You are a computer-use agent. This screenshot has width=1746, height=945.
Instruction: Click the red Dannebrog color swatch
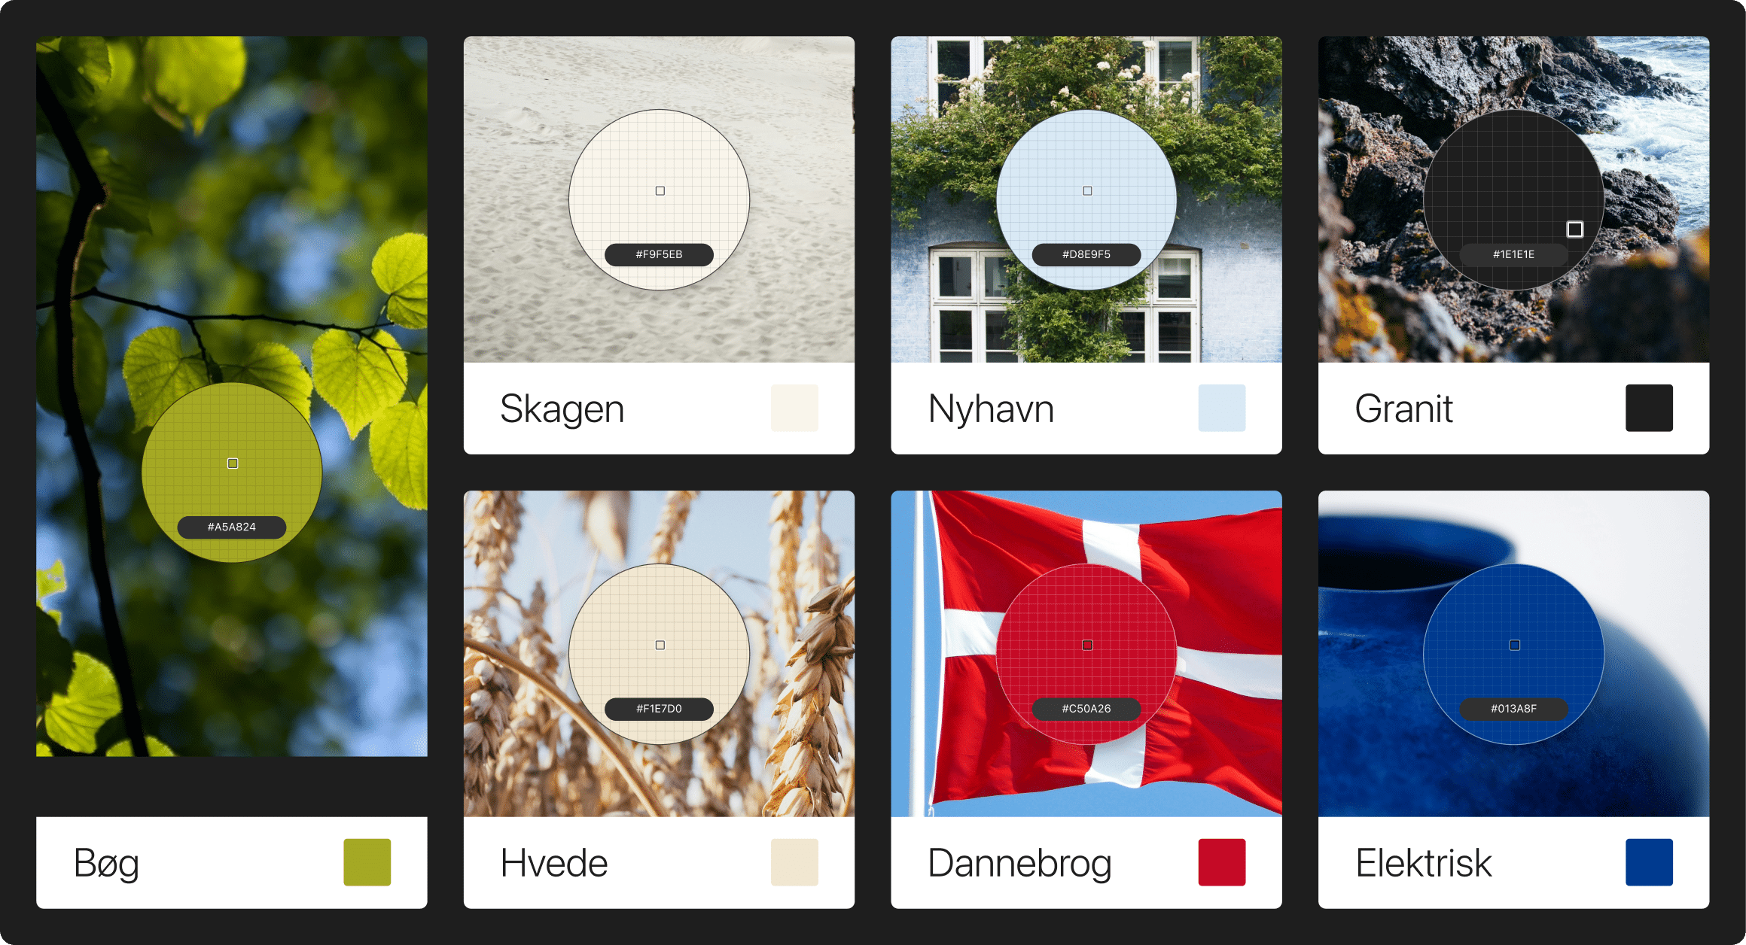point(1221,862)
